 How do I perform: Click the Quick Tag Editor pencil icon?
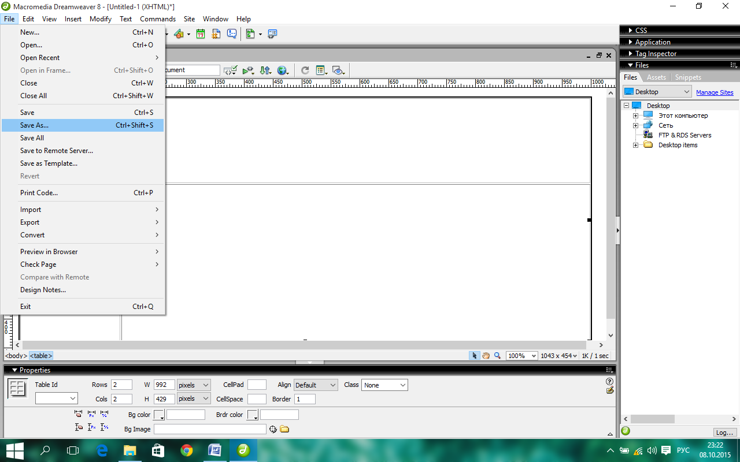tap(609, 390)
